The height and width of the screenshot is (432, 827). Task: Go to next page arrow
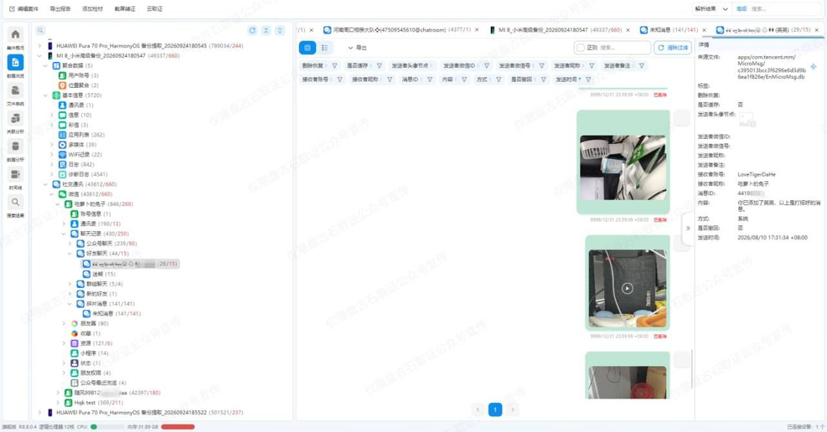tap(512, 409)
